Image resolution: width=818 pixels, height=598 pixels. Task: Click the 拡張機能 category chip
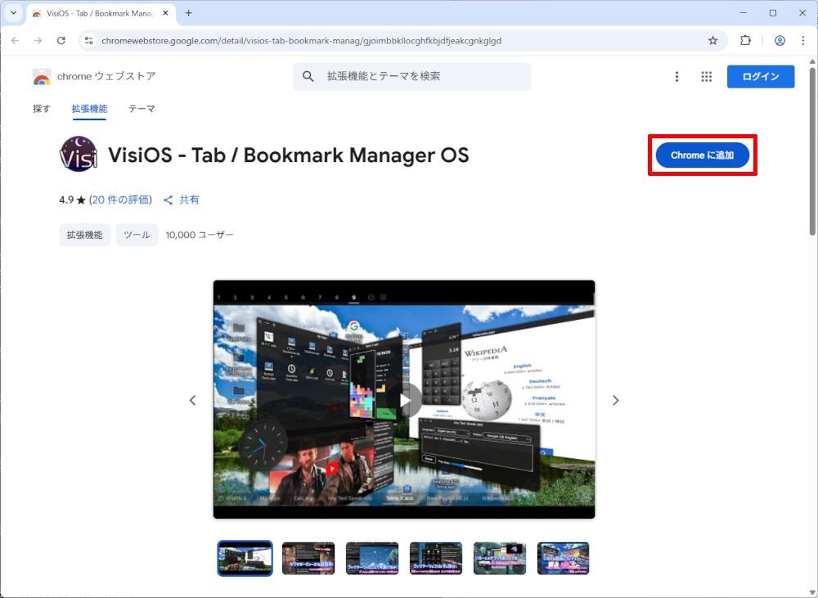84,235
